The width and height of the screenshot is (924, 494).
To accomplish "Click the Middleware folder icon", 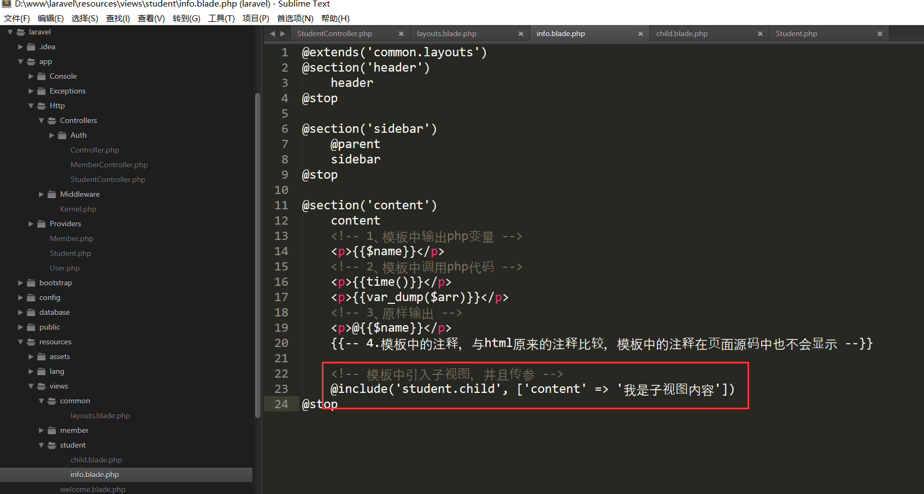I will coord(52,195).
